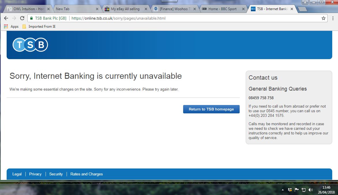Close the TSB Internet Banking tab

(292, 9)
